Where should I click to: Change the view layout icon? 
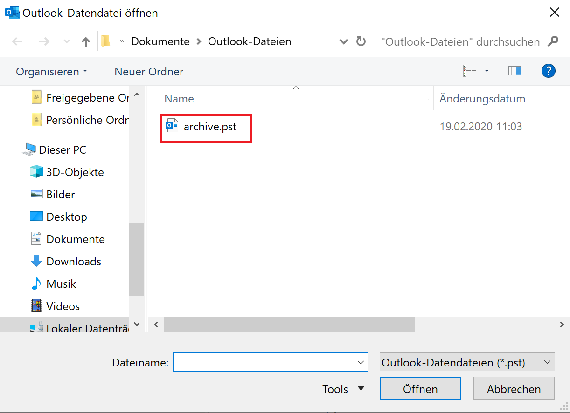pos(470,71)
